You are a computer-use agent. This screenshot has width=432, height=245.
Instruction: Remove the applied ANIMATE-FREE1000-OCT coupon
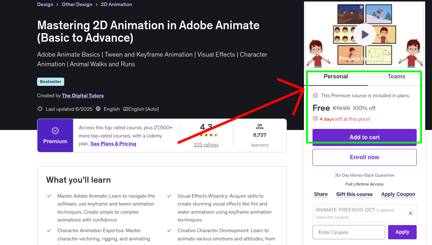[410, 213]
